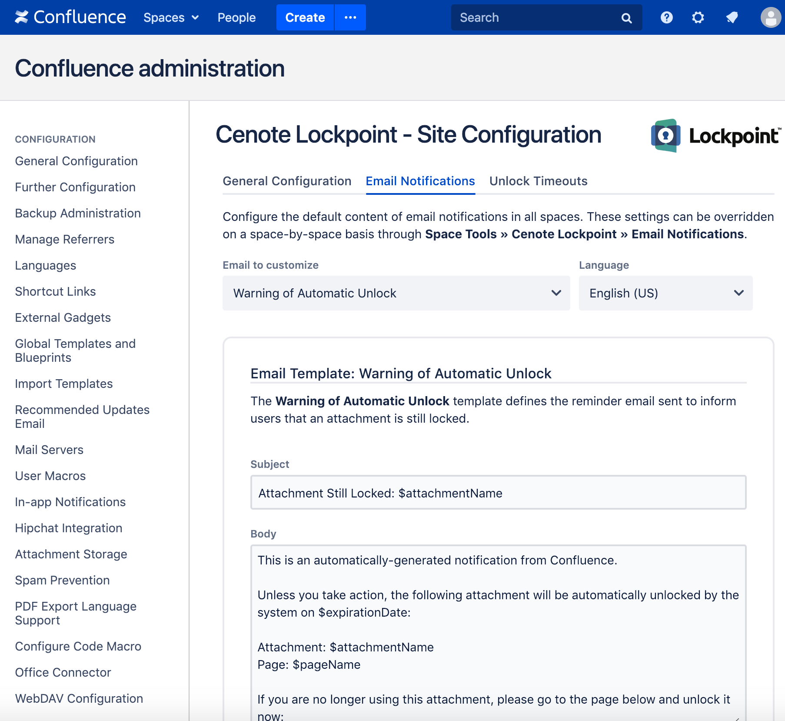Click inside the Body text area
The image size is (785, 721).
(x=498, y=631)
